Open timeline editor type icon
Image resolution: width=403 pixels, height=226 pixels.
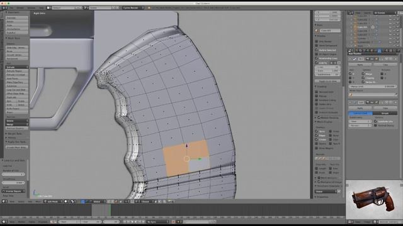(4, 222)
